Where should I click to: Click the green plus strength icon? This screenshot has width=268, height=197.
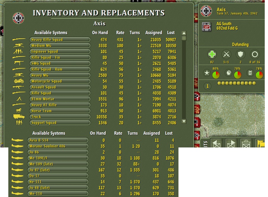point(212,54)
